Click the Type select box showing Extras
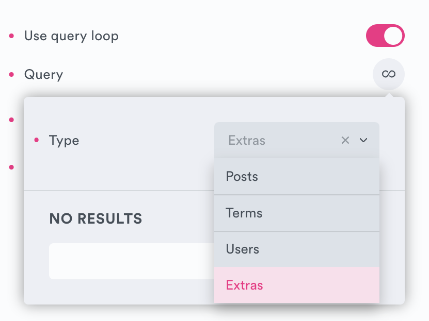 [x=279, y=140]
